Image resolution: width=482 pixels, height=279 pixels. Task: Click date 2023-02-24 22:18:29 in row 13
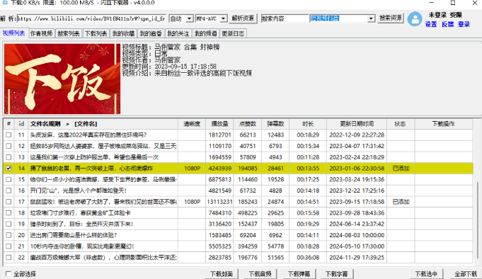pos(357,157)
